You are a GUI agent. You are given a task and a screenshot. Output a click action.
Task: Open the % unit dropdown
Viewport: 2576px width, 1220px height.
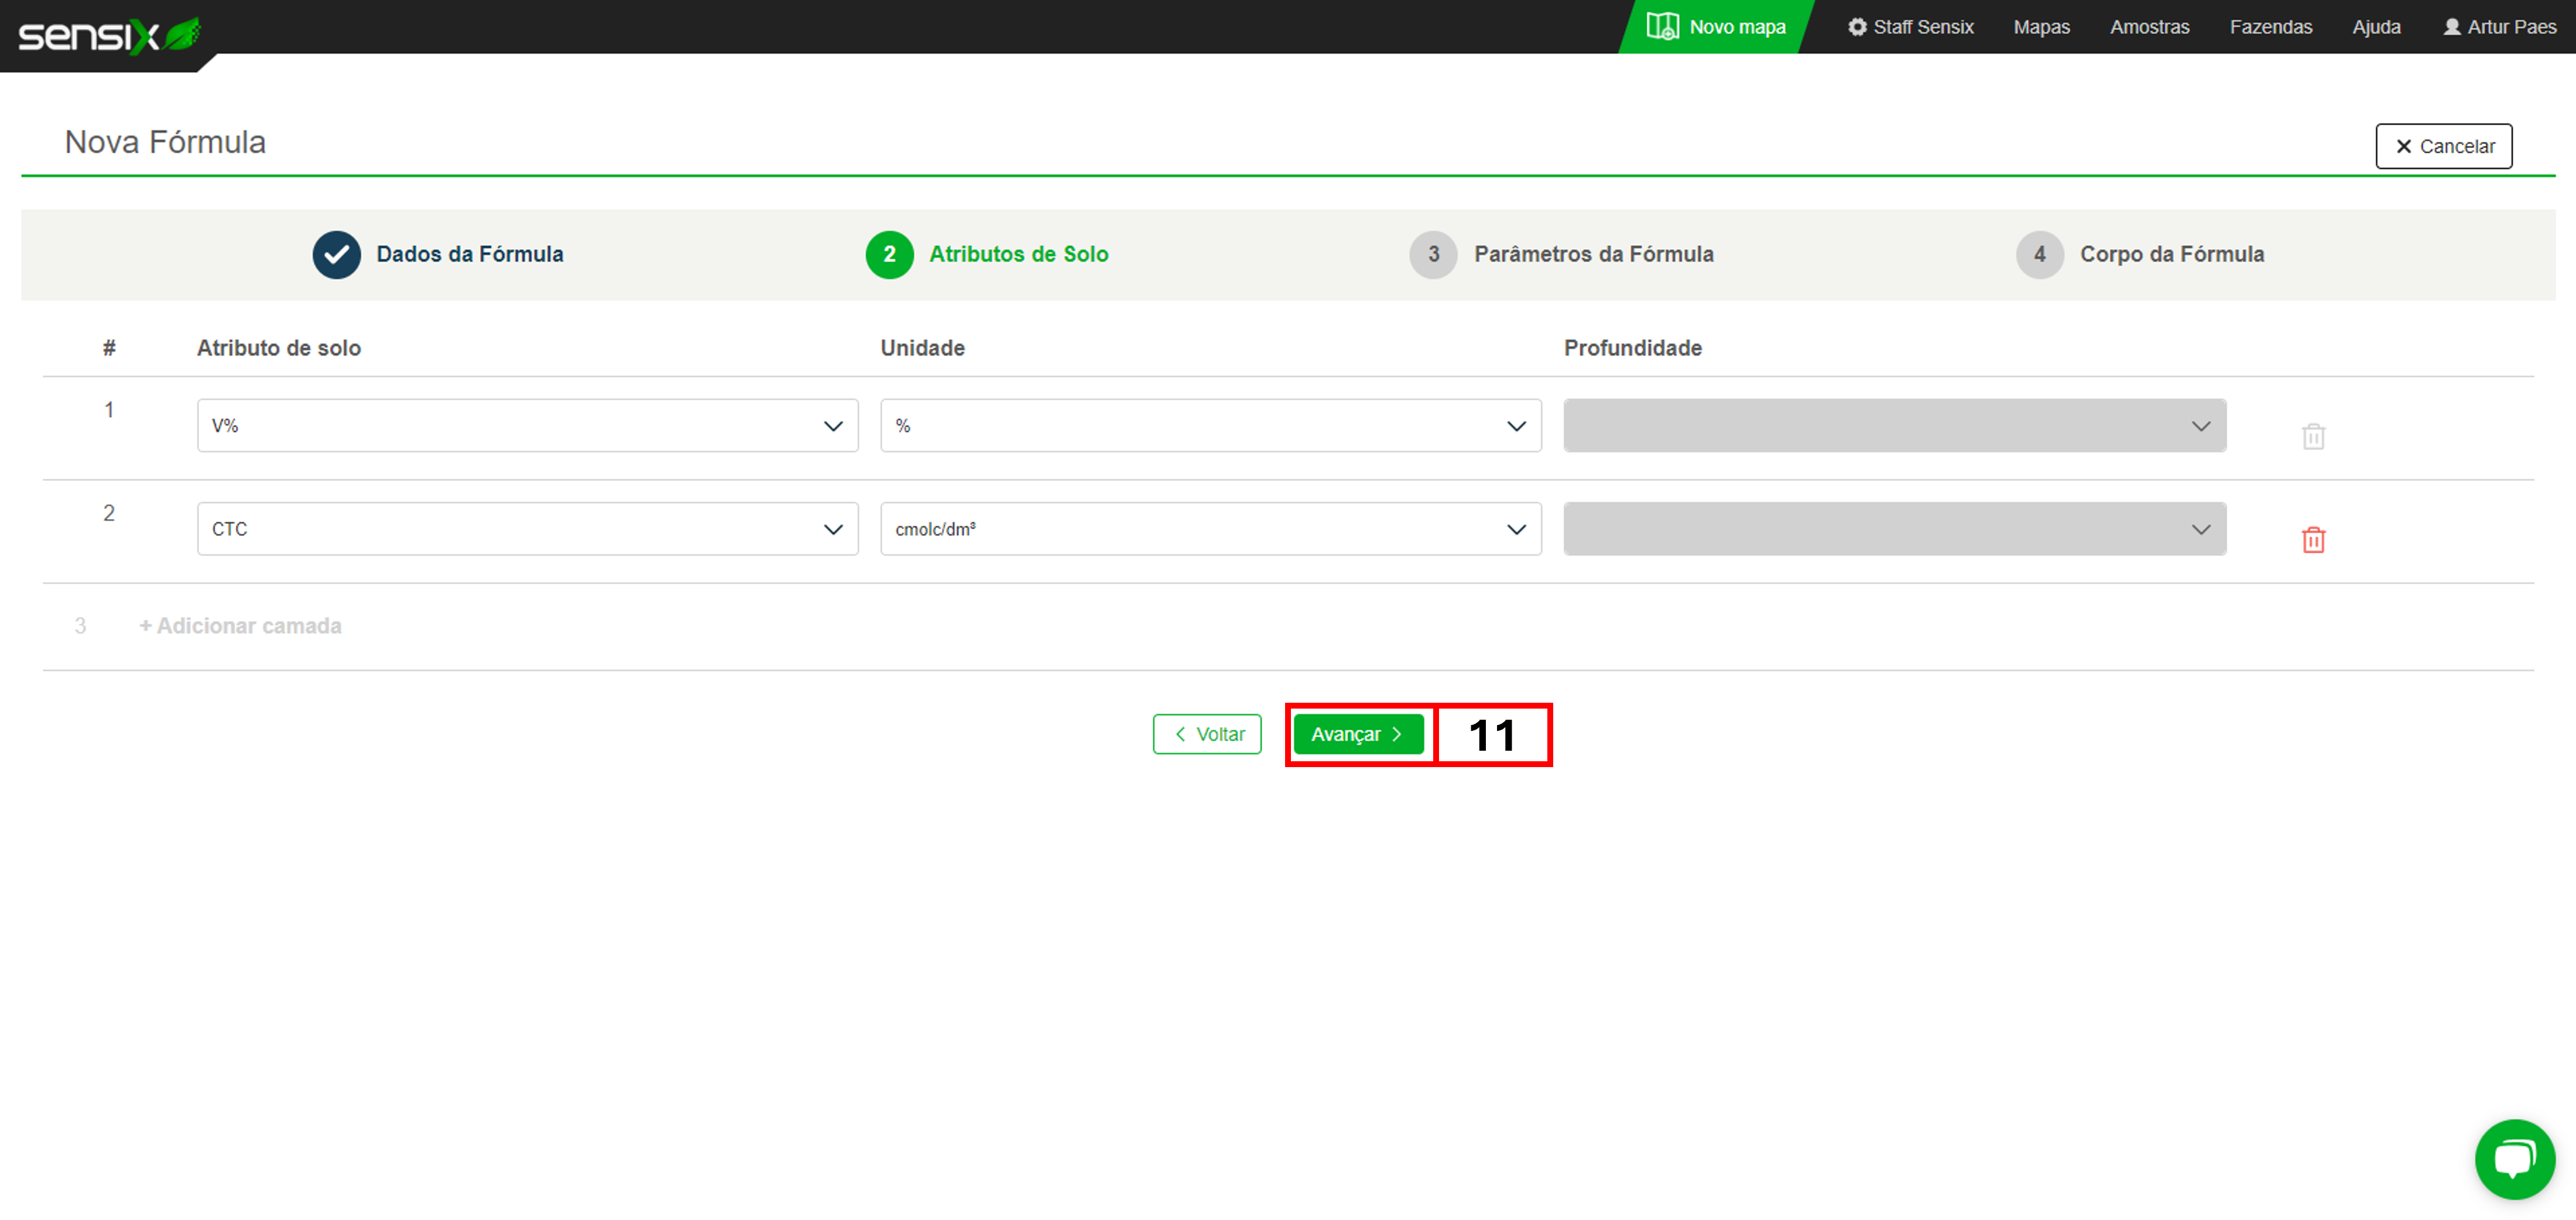pos(1210,425)
